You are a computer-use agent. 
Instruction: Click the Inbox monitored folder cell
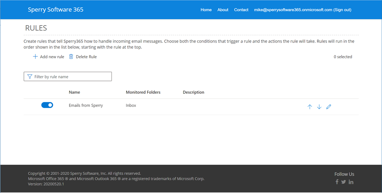tap(131, 106)
